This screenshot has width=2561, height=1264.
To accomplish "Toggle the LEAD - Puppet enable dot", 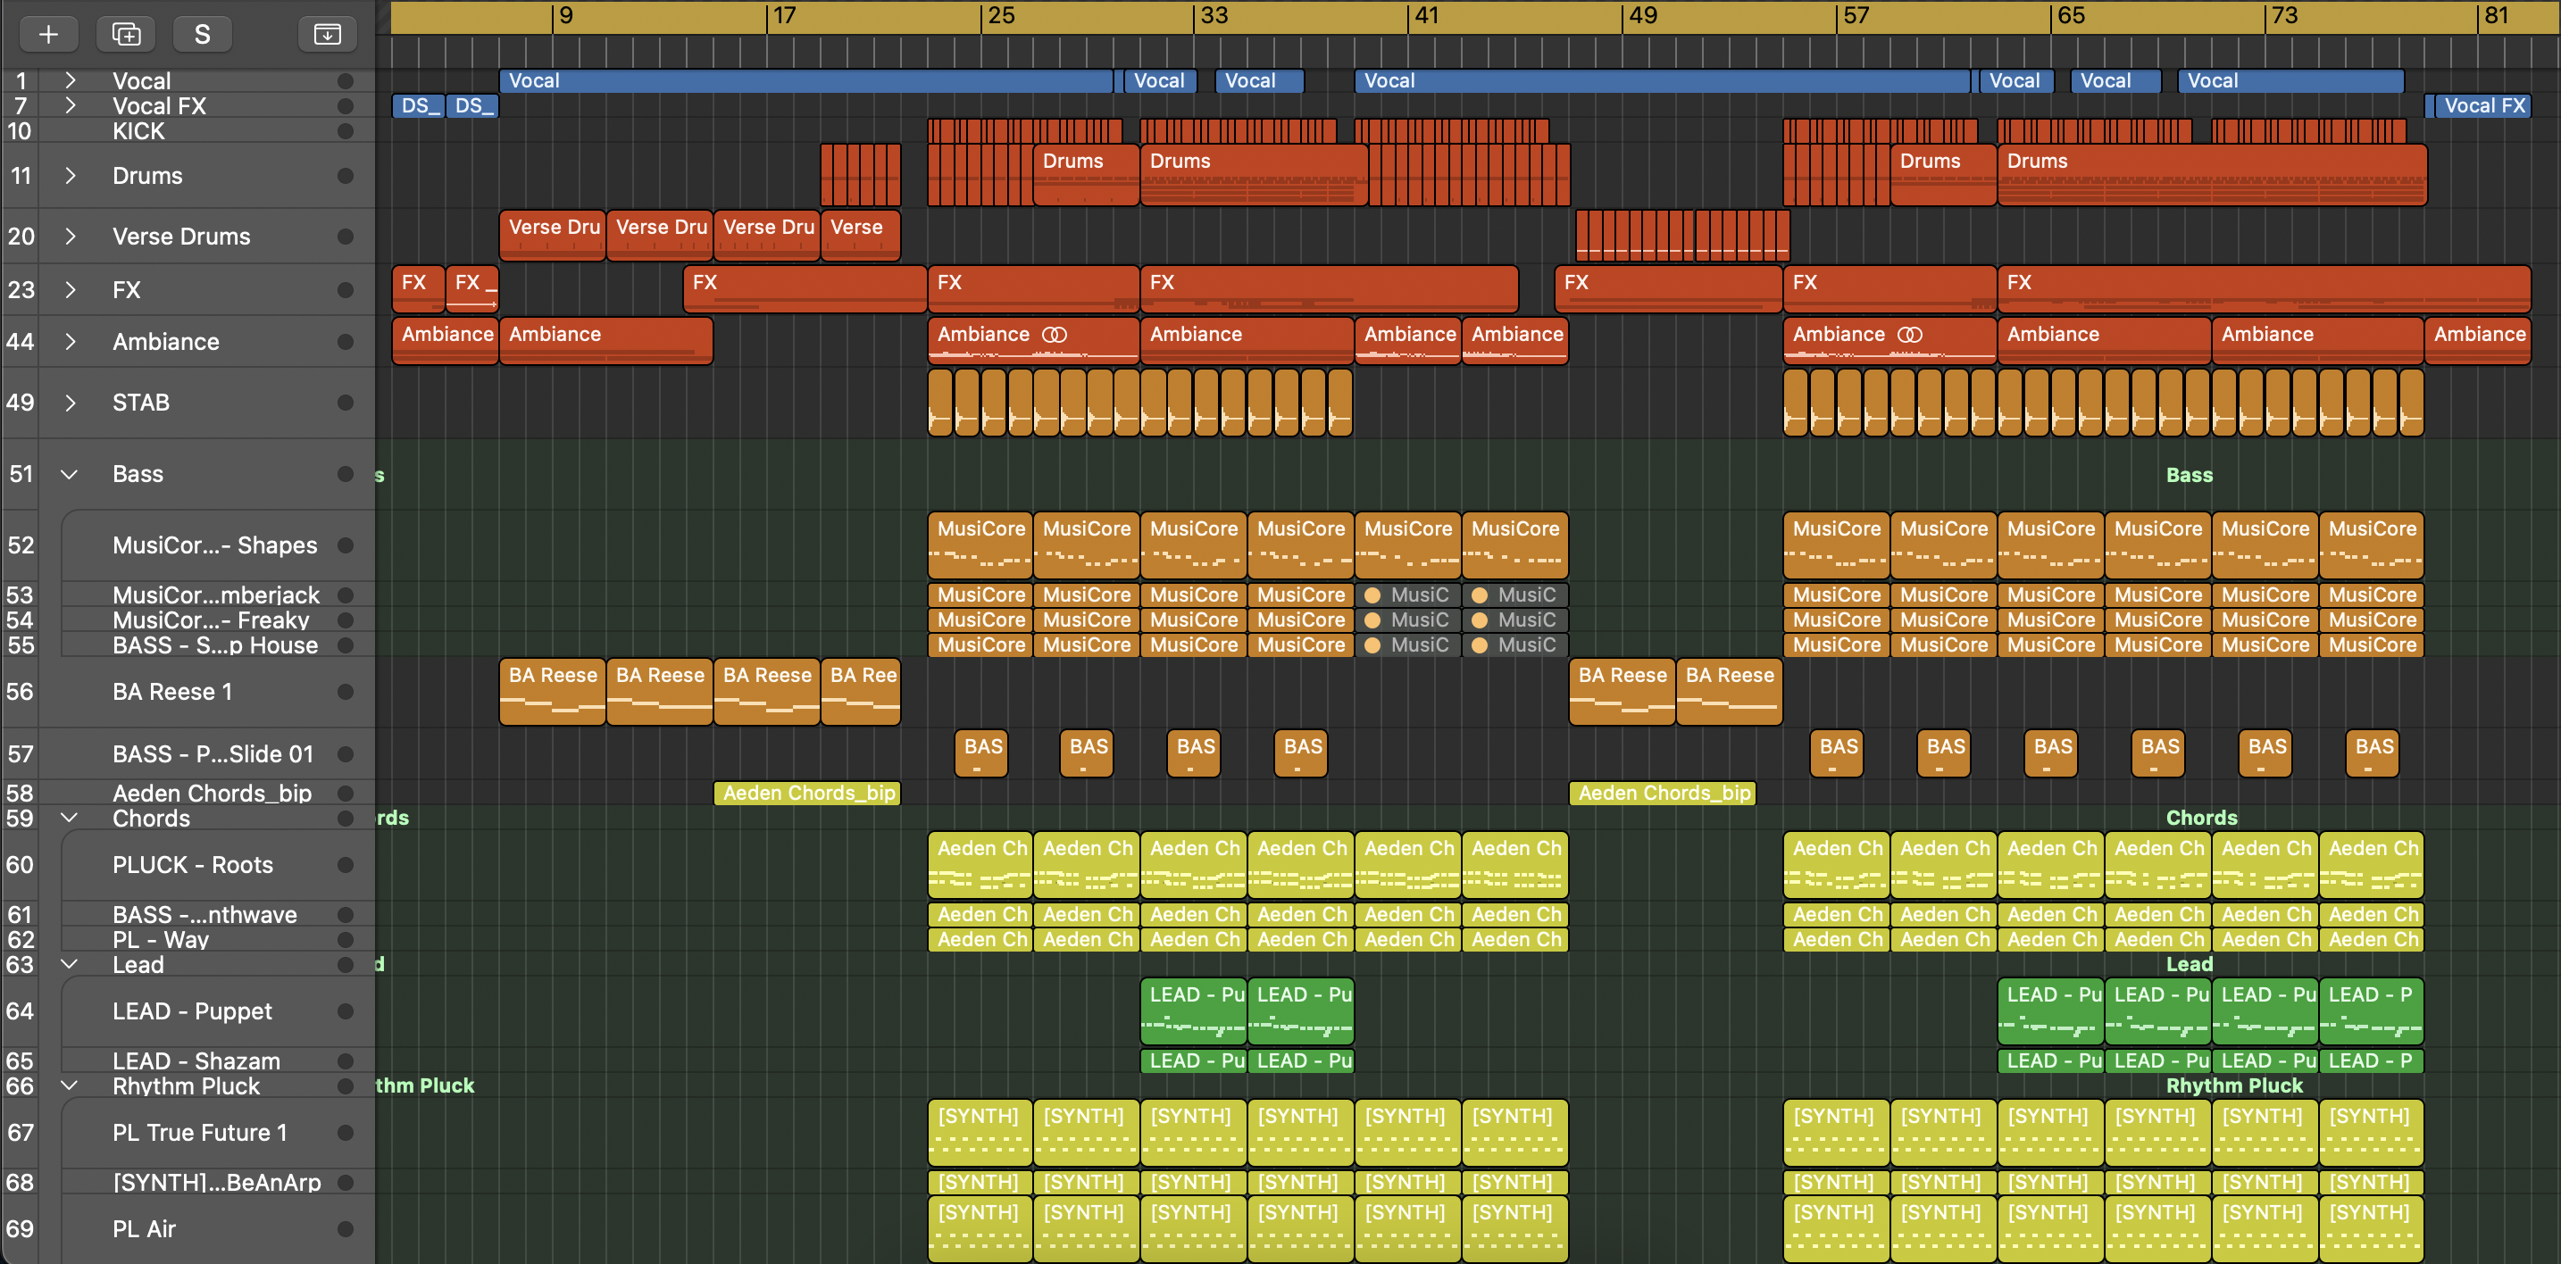I will pos(345,1011).
